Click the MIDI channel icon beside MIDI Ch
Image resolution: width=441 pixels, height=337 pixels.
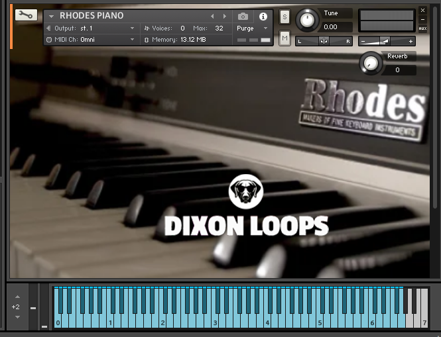49,40
